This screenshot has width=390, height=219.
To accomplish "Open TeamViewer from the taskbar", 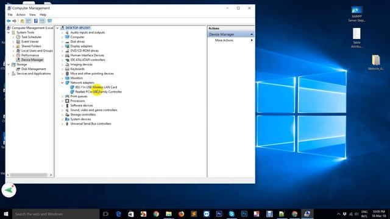I will point(207,214).
